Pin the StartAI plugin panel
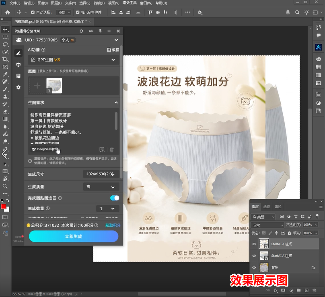 click(x=100, y=31)
